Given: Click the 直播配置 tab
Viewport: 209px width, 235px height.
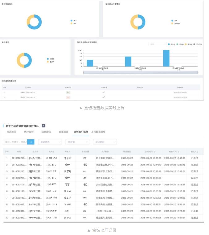Looking at the screenshot, I should [63, 132].
